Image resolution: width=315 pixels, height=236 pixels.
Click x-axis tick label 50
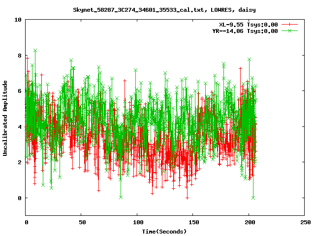82,222
